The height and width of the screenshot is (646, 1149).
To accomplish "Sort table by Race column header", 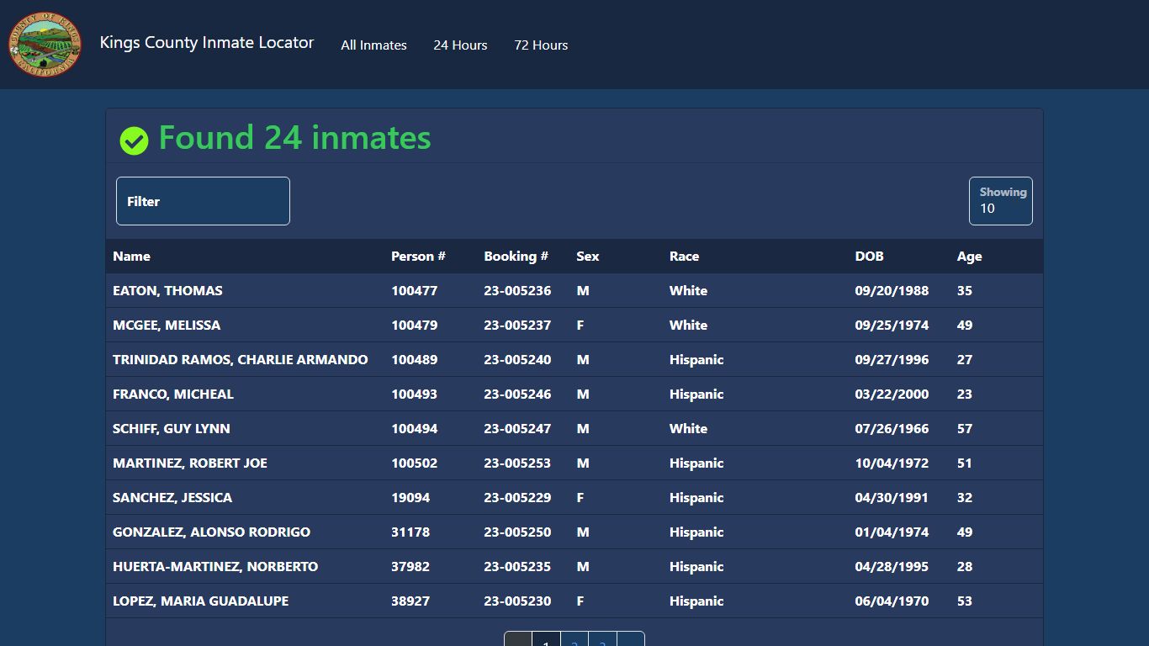I will (685, 257).
